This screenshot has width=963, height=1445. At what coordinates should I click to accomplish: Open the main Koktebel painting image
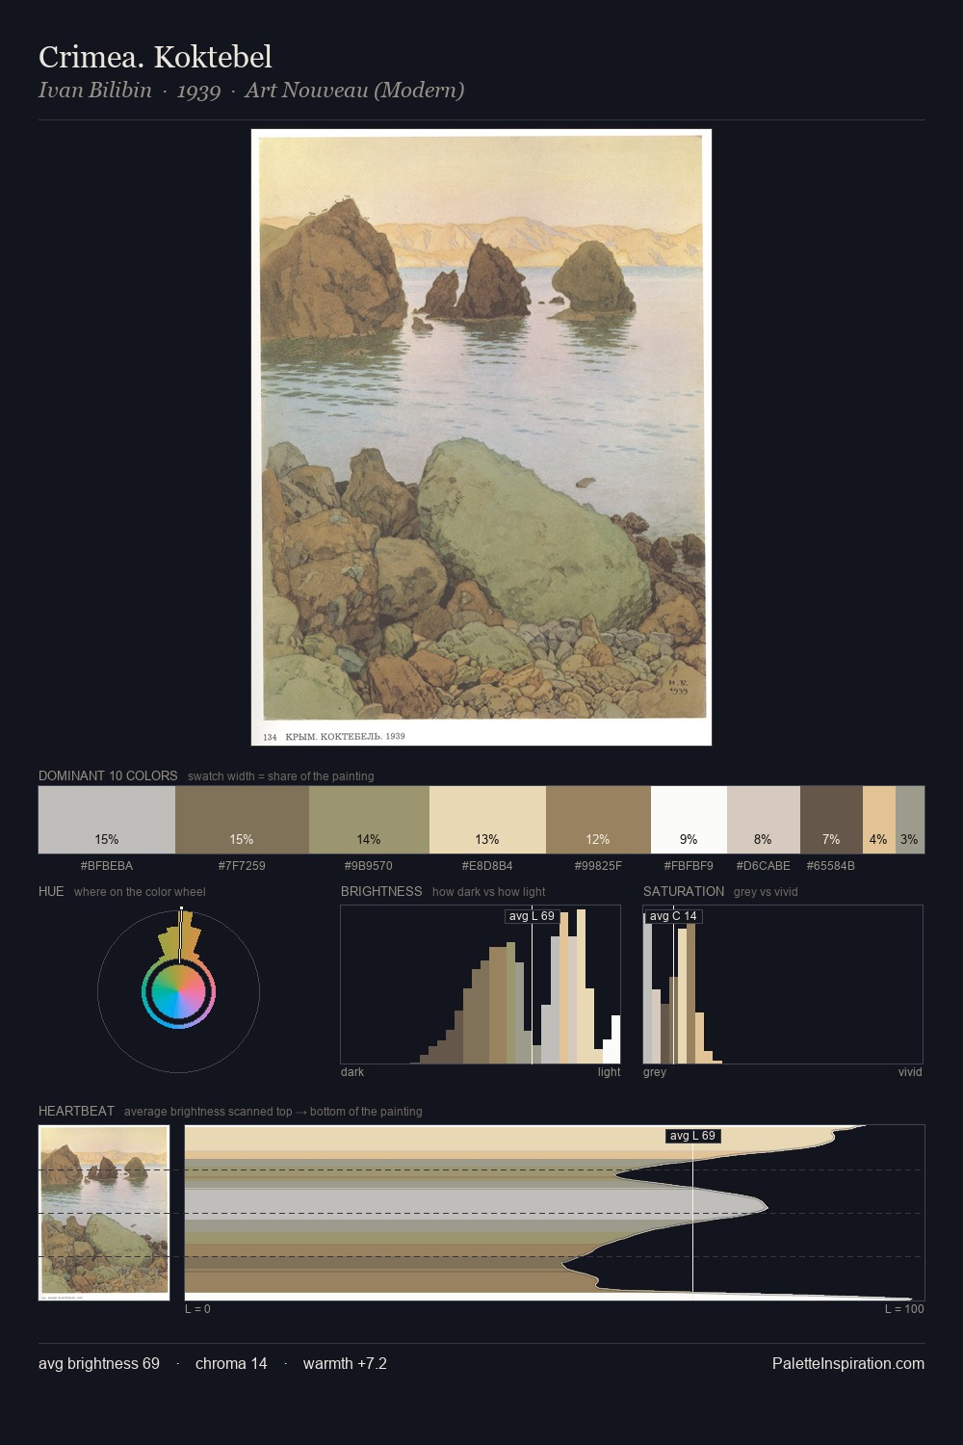click(481, 437)
